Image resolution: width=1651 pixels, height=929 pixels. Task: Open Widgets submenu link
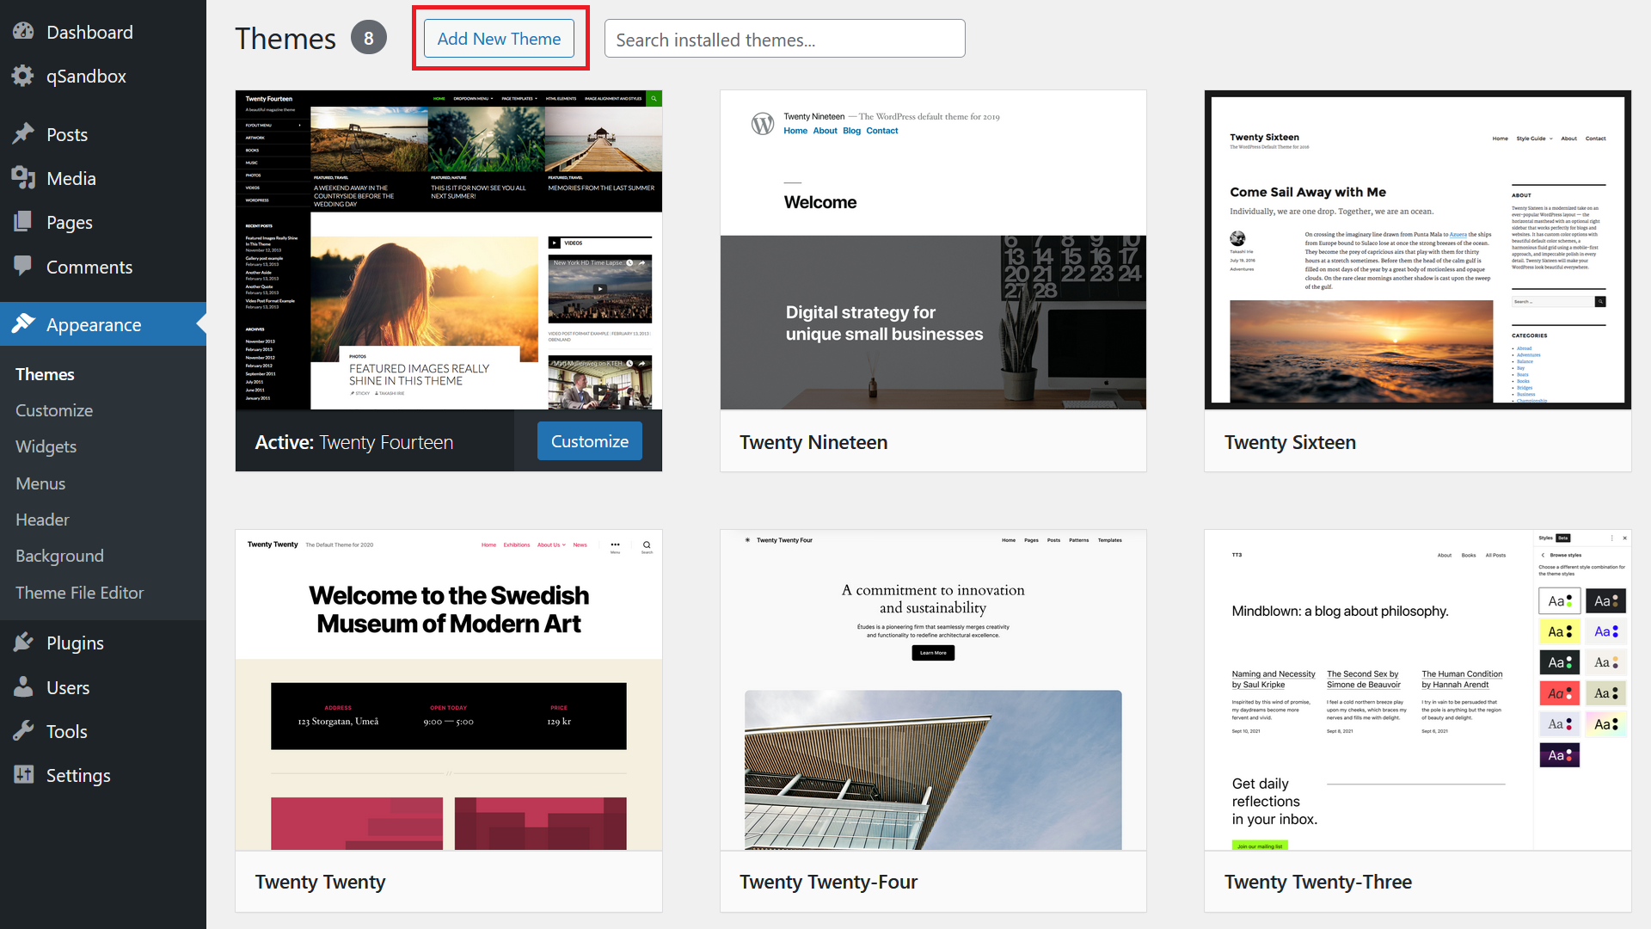[46, 446]
